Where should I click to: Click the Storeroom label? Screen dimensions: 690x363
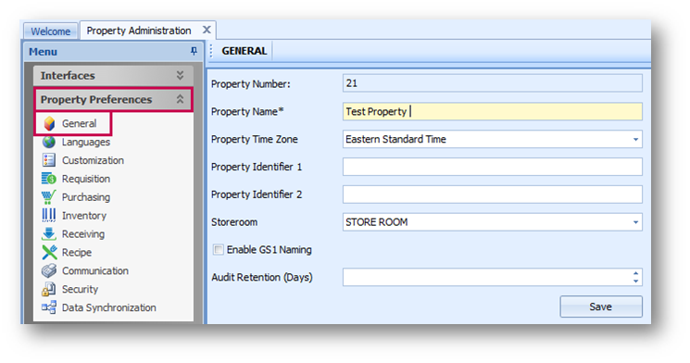234,222
